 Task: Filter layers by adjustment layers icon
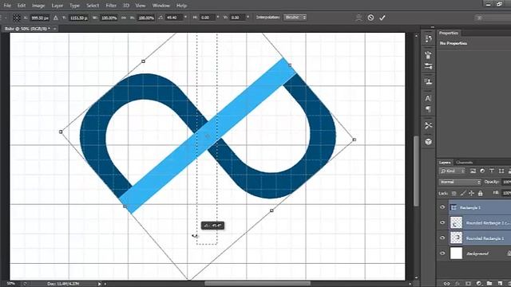pyautogui.click(x=482, y=171)
